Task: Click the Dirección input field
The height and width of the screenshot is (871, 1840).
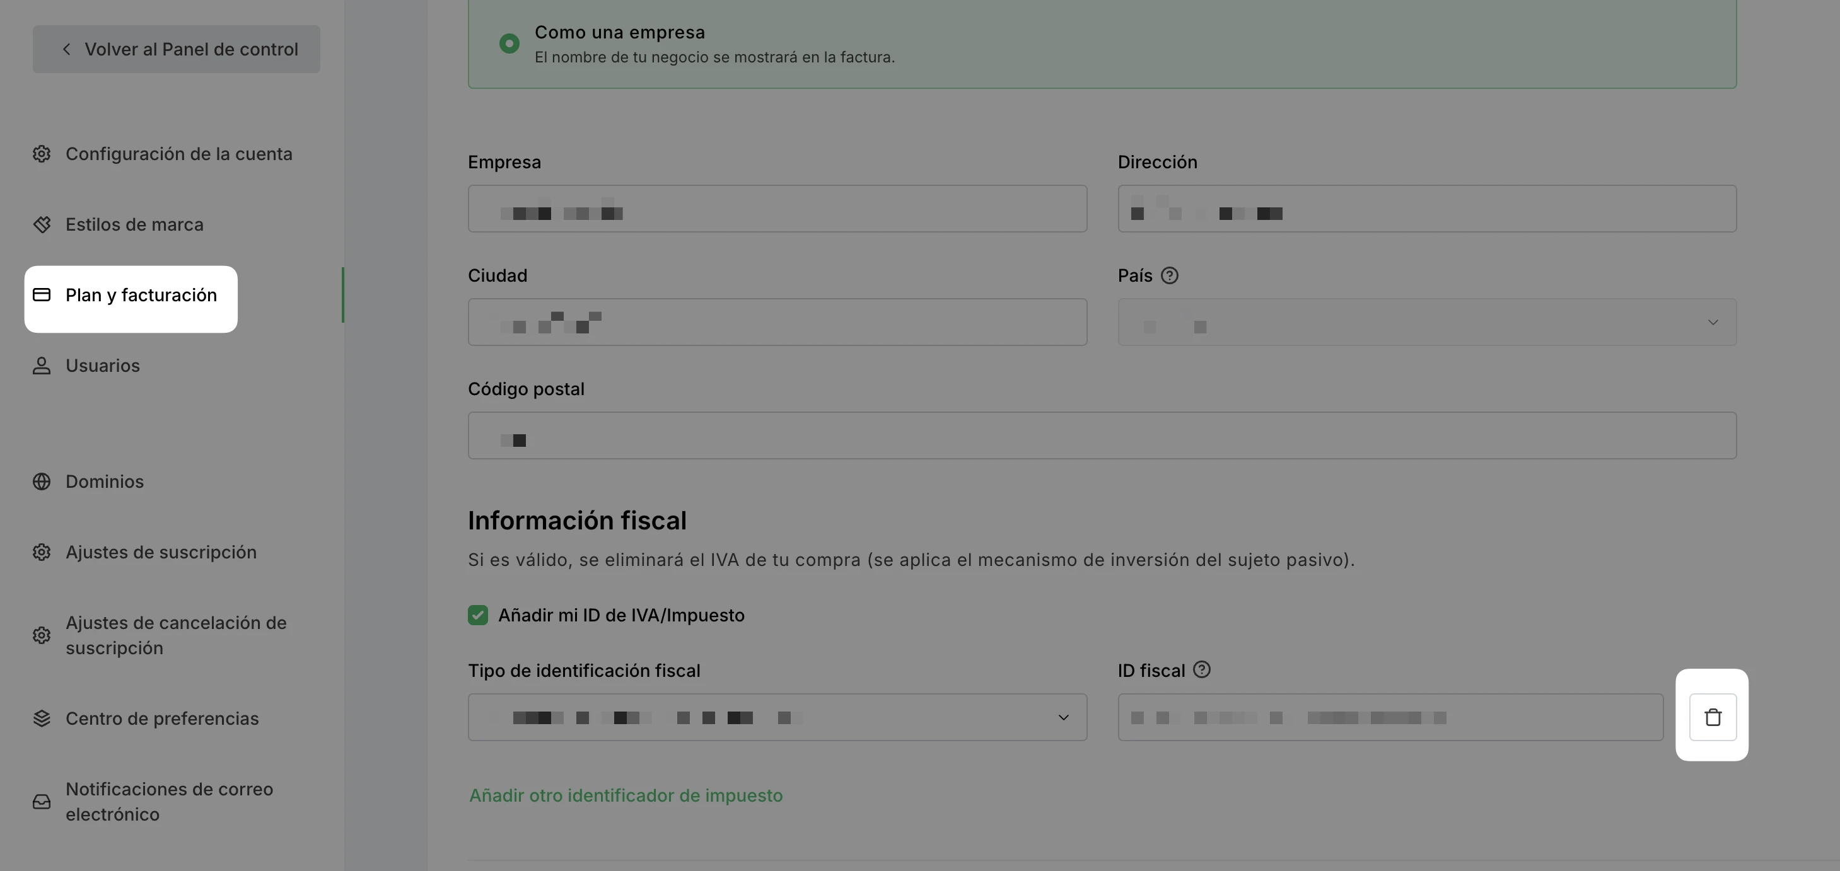Action: point(1426,209)
